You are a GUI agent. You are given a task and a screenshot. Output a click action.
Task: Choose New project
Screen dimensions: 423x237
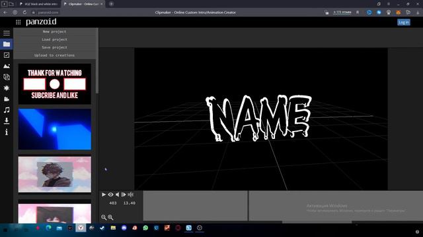[54, 32]
